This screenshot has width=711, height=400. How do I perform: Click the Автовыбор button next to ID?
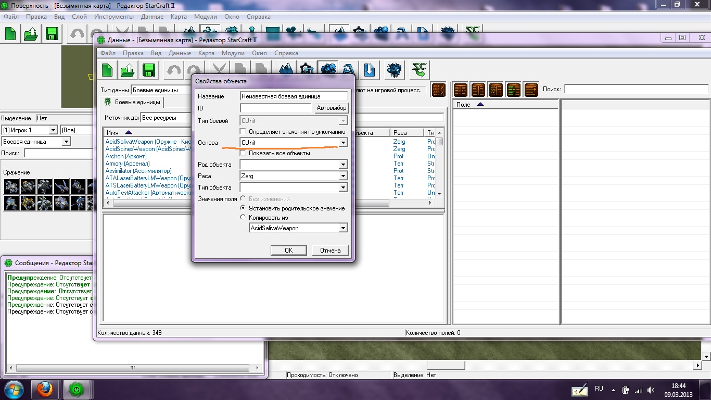pyautogui.click(x=332, y=108)
